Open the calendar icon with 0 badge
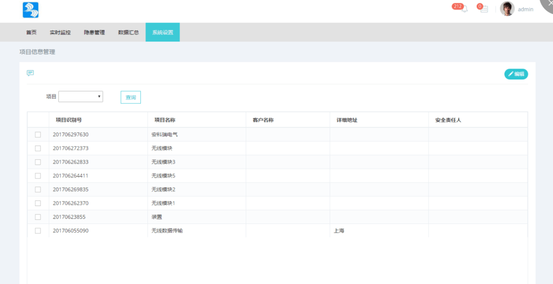 [x=484, y=9]
